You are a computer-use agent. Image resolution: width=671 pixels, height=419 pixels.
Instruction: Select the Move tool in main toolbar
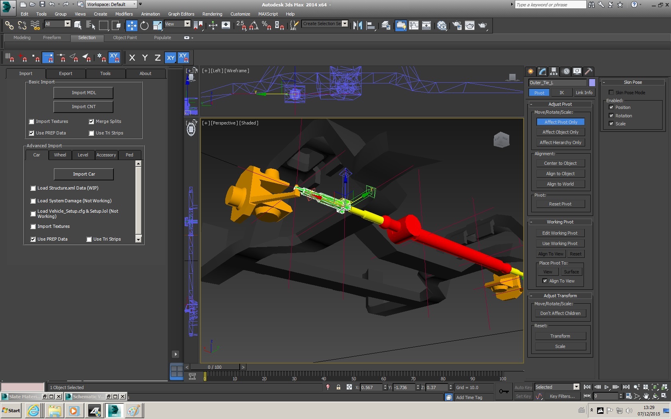[x=131, y=26]
